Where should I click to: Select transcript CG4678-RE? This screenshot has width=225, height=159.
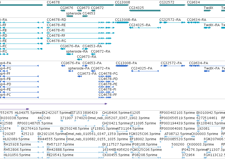coord(81,28)
